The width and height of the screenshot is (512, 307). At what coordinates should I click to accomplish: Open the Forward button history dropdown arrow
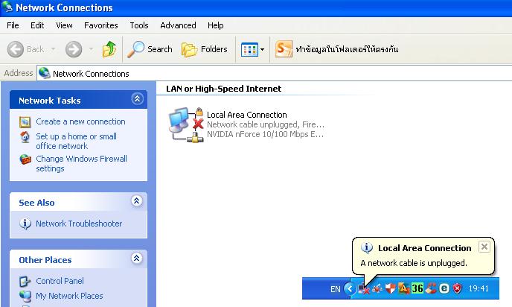click(92, 49)
